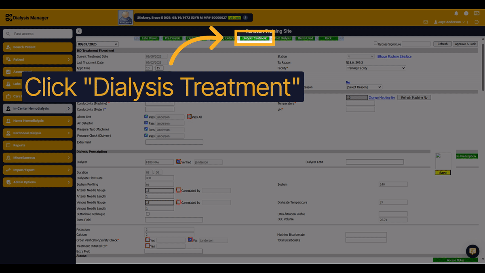Expand the Miscellaneous sidebar menu
The image size is (485, 273).
(x=38, y=158)
